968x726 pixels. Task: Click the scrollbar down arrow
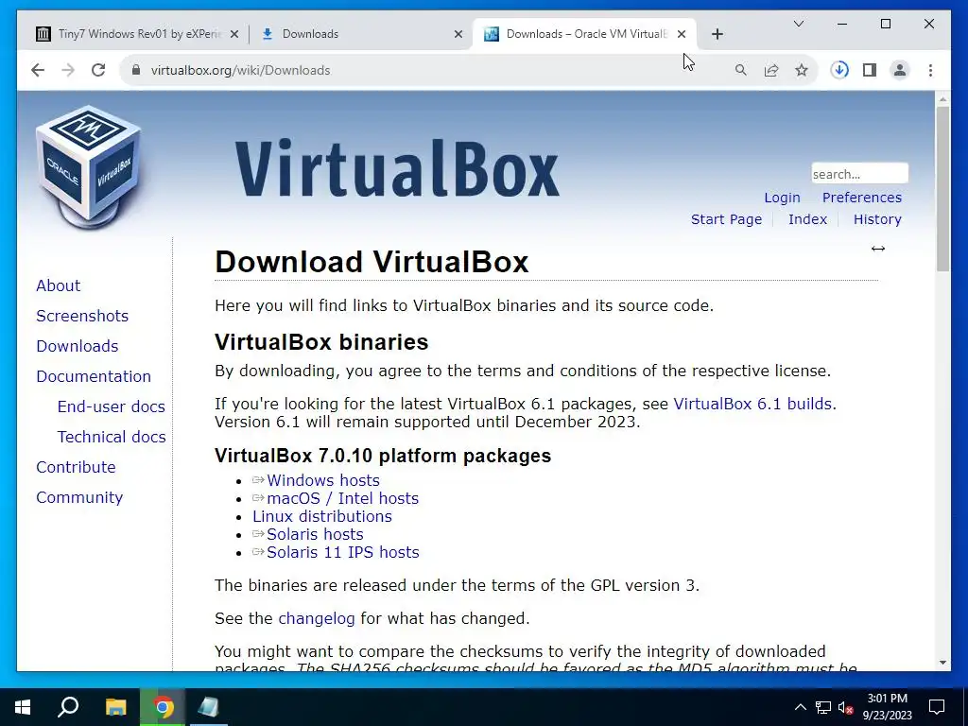pyautogui.click(x=942, y=663)
